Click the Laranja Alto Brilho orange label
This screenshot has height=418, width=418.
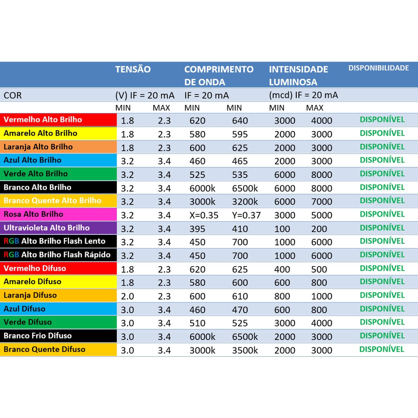point(38,147)
